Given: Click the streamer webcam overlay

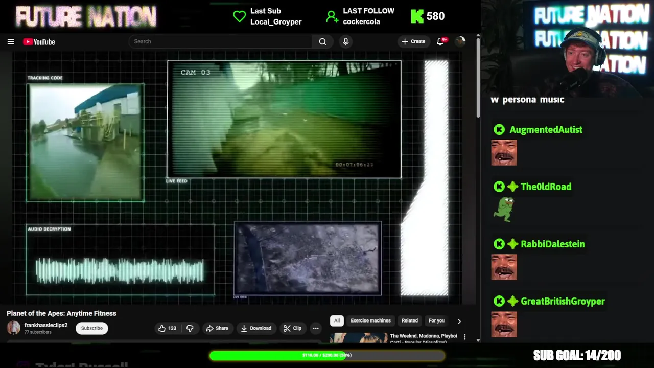Looking at the screenshot, I should (x=567, y=49).
